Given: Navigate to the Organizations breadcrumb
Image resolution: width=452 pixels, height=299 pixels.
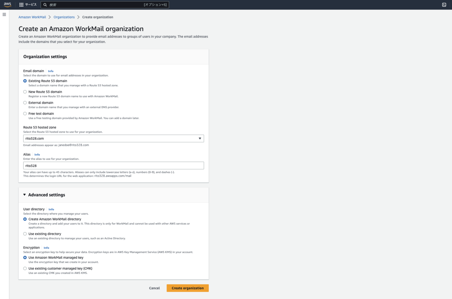Looking at the screenshot, I should click(x=64, y=17).
